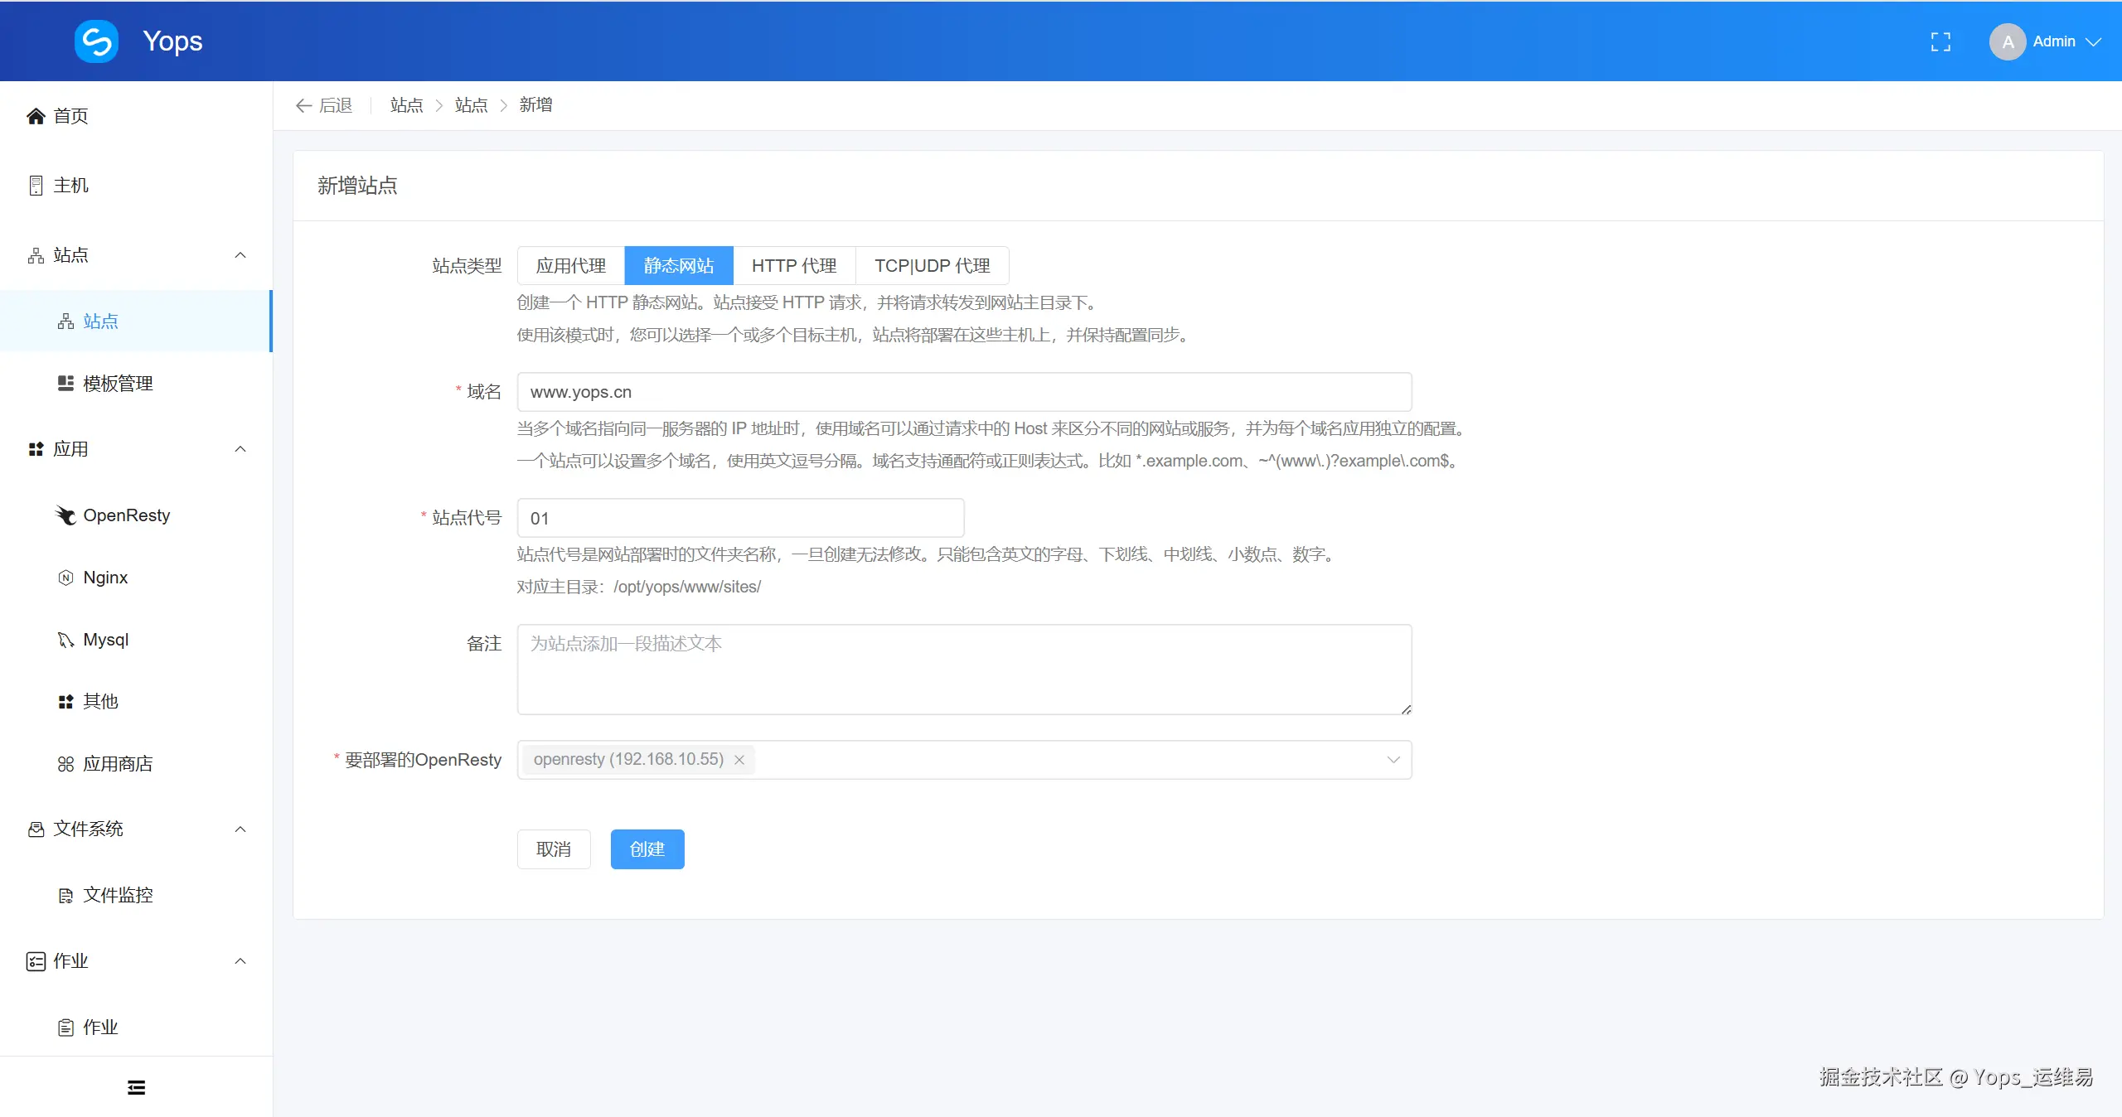The width and height of the screenshot is (2122, 1117).
Task: Open the Admin account menu
Action: coord(2056,41)
